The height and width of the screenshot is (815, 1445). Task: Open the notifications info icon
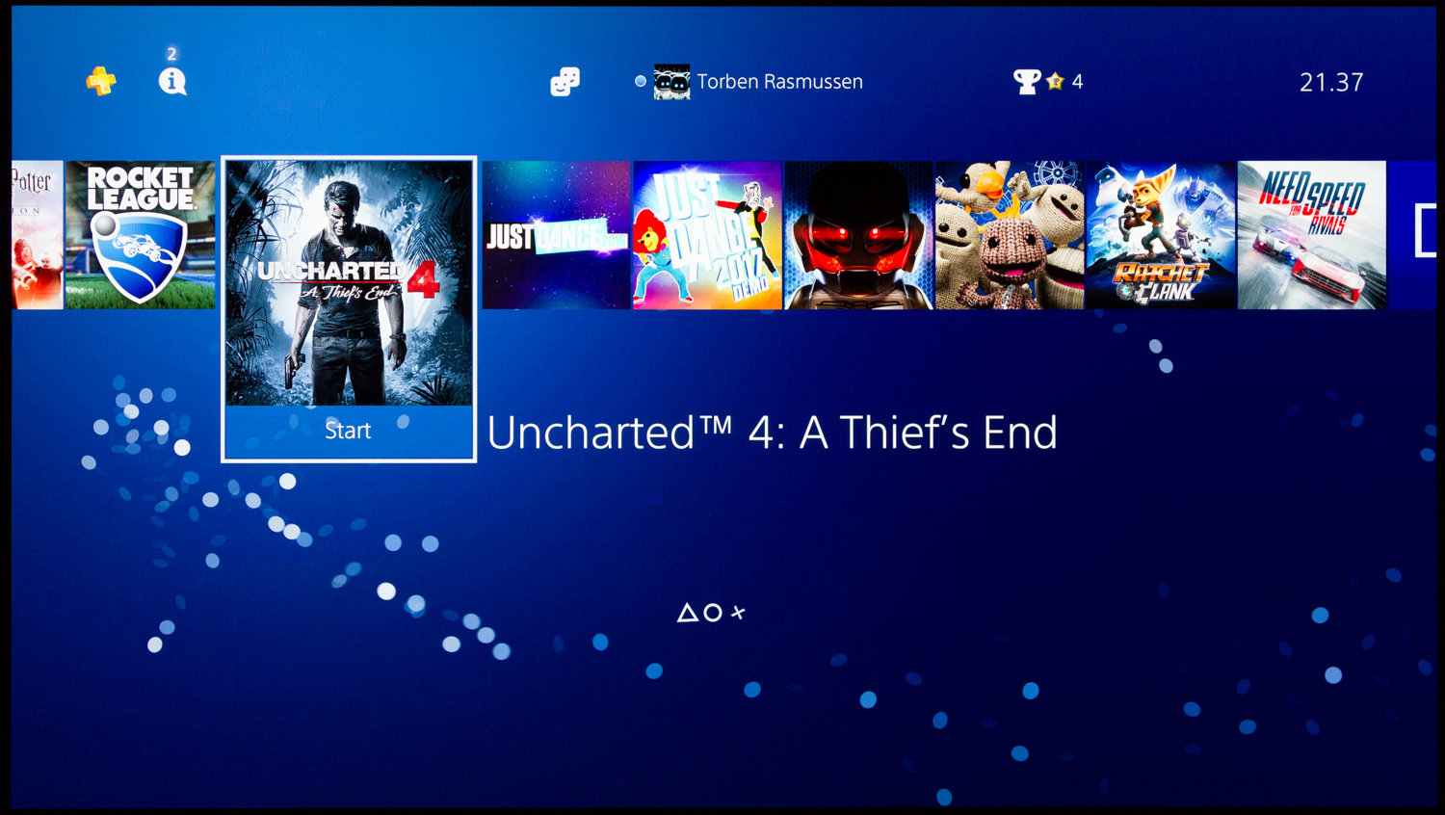point(172,82)
